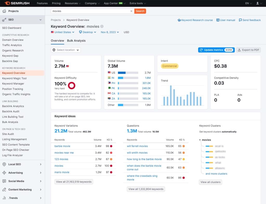Clear the search field with X
The width and height of the screenshot is (266, 204).
coord(131,11)
